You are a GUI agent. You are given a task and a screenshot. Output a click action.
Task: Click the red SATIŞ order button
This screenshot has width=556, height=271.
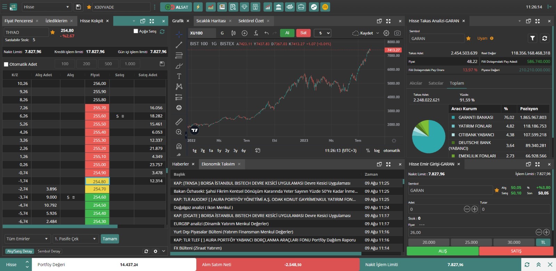pyautogui.click(x=516, y=251)
